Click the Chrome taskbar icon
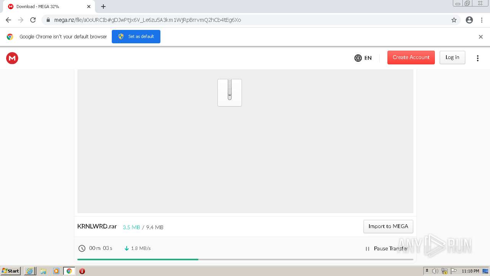The image size is (490, 276). tap(69, 271)
